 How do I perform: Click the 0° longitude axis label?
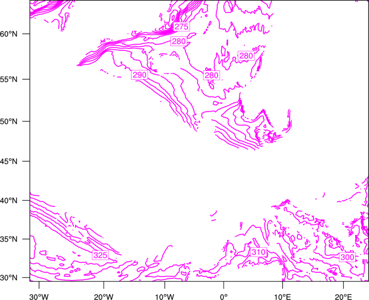point(224,297)
